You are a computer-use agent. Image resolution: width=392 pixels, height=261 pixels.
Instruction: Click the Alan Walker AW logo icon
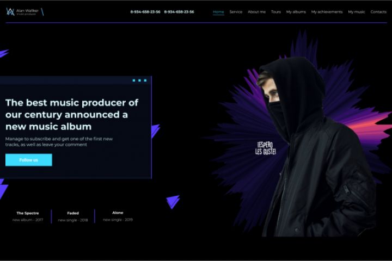point(10,12)
